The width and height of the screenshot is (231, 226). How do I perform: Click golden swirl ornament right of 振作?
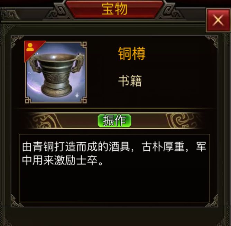[x=182, y=121]
